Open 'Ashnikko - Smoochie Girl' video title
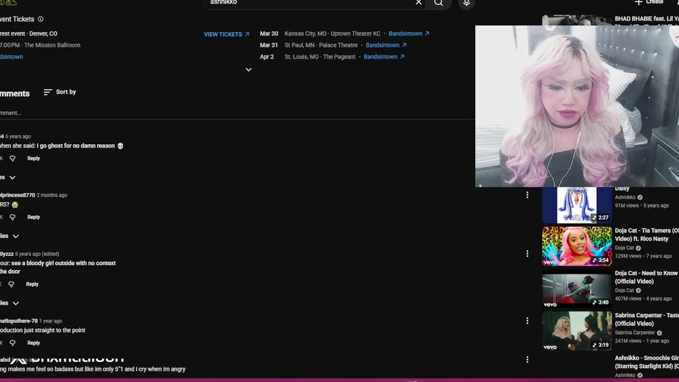 point(647,362)
